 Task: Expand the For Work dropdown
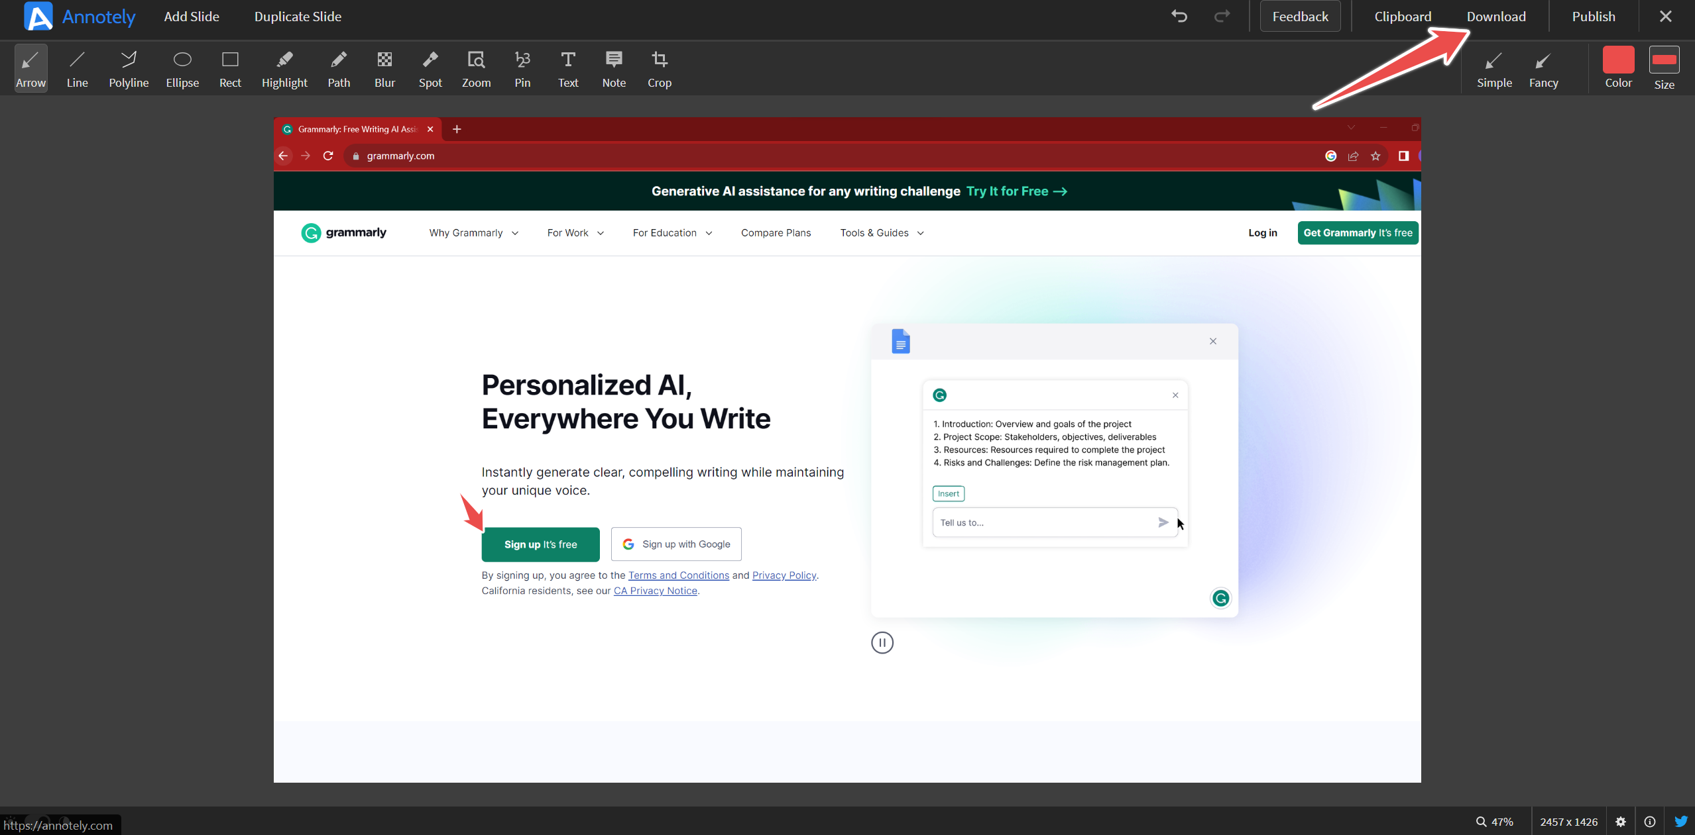point(575,233)
